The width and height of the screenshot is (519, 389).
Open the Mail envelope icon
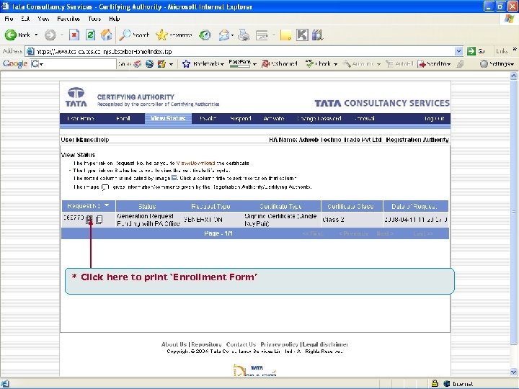(224, 35)
